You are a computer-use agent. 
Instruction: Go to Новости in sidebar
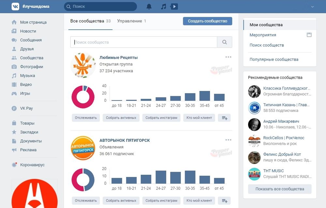point(28,31)
